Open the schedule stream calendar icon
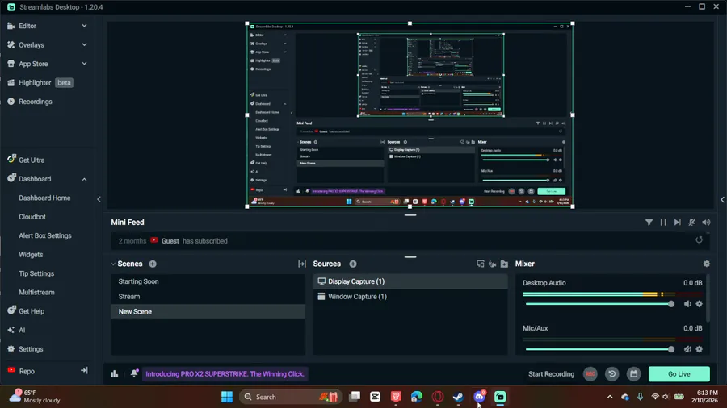This screenshot has height=408, width=727. (x=634, y=374)
